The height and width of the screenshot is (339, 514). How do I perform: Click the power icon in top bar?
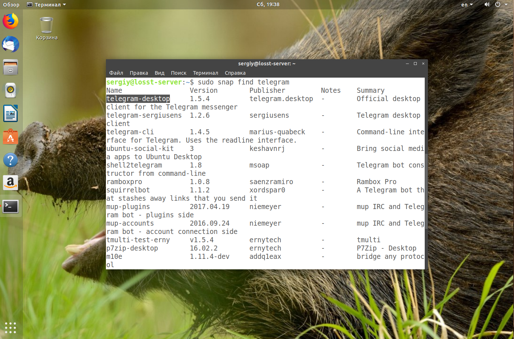pyautogui.click(x=498, y=4)
